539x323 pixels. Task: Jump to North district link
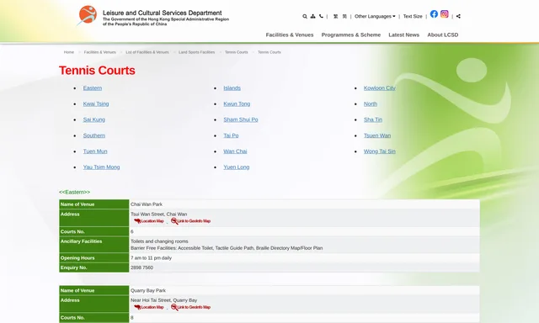pyautogui.click(x=371, y=103)
